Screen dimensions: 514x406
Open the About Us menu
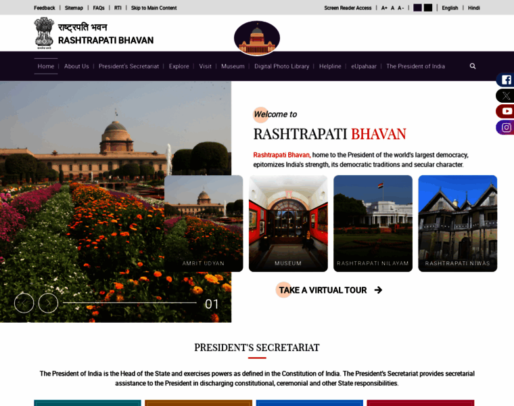[76, 66]
